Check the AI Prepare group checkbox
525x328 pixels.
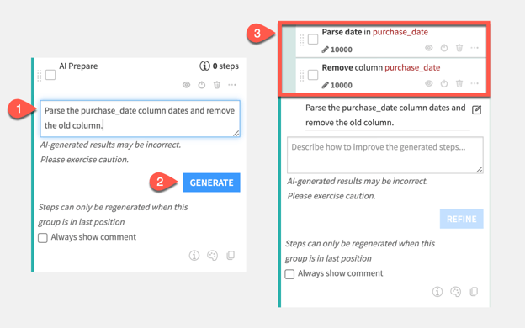tap(50, 75)
